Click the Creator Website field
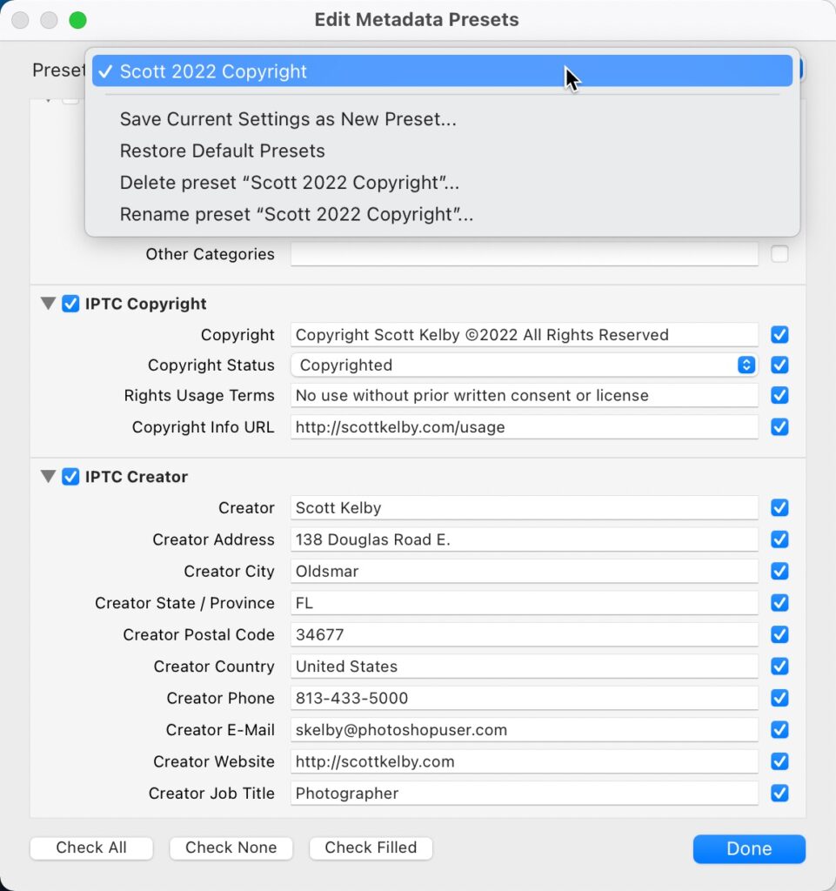836x891 pixels. (x=525, y=761)
